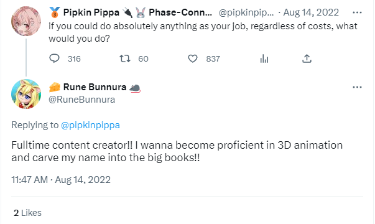This screenshot has width=375, height=224.
Task: Open the @pipkinpip... handle link
Action: coord(246,12)
